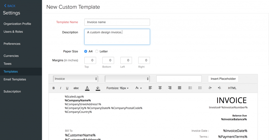Open Subscription settings
Image resolution: width=269 pixels, height=140 pixels.
point(12,91)
